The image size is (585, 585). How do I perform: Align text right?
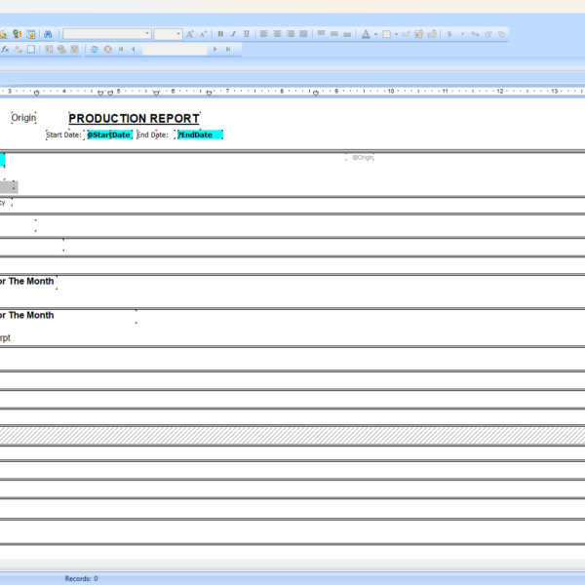tap(291, 34)
